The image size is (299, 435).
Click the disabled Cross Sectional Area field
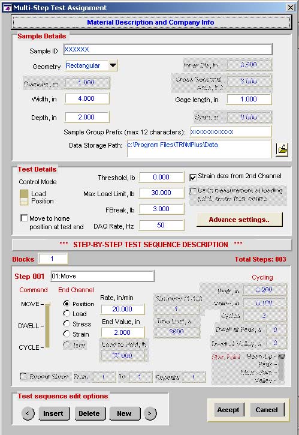click(x=249, y=81)
